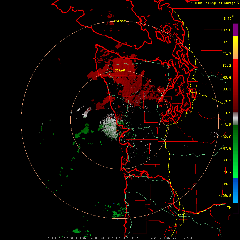Viewport: 240px width, 240px height.
Task: Click the TH legend label
Action: [229, 208]
